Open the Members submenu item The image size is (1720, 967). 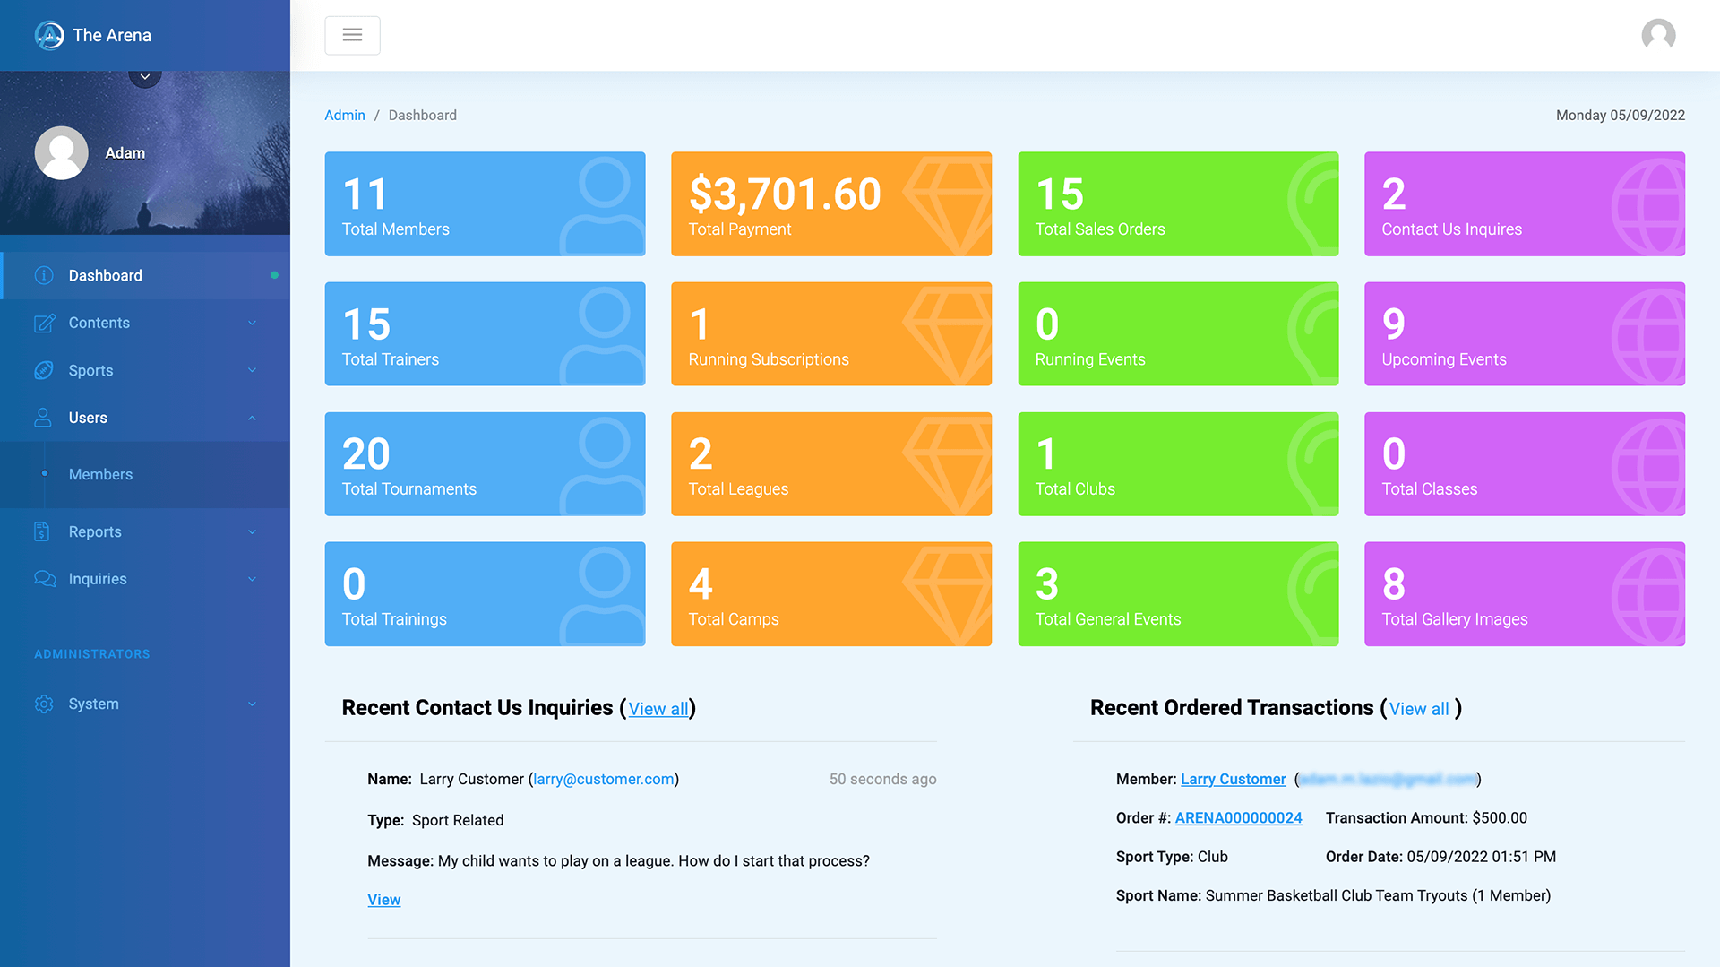tap(145, 474)
